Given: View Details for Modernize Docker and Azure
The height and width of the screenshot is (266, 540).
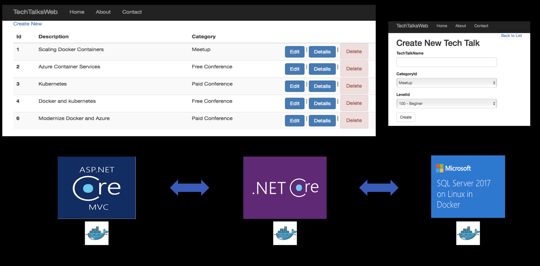Looking at the screenshot, I should click(322, 121).
